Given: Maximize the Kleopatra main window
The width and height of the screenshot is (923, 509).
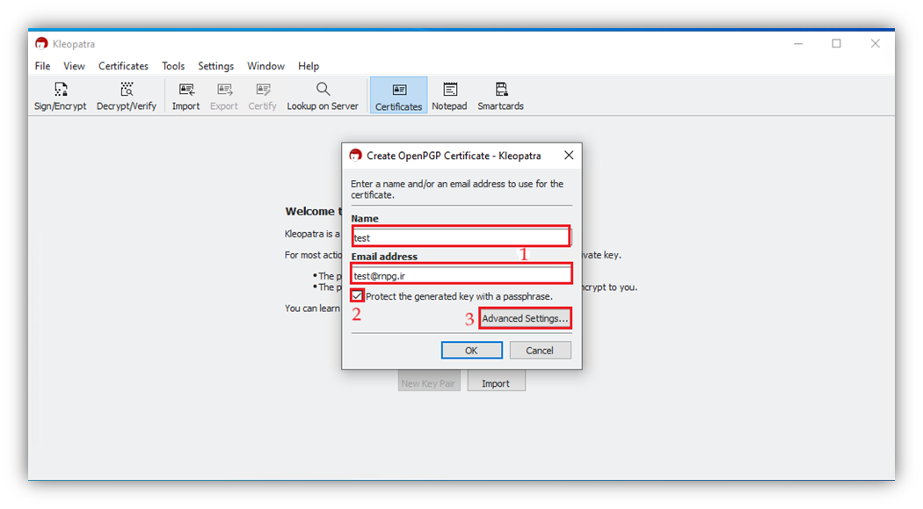Looking at the screenshot, I should pos(837,44).
